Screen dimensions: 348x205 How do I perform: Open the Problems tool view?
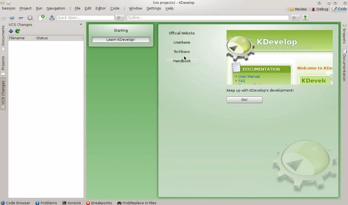point(46,203)
